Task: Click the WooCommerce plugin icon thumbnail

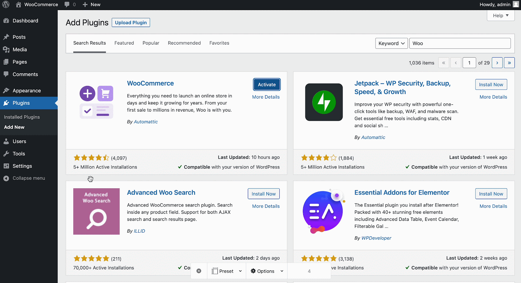Action: pos(96,102)
